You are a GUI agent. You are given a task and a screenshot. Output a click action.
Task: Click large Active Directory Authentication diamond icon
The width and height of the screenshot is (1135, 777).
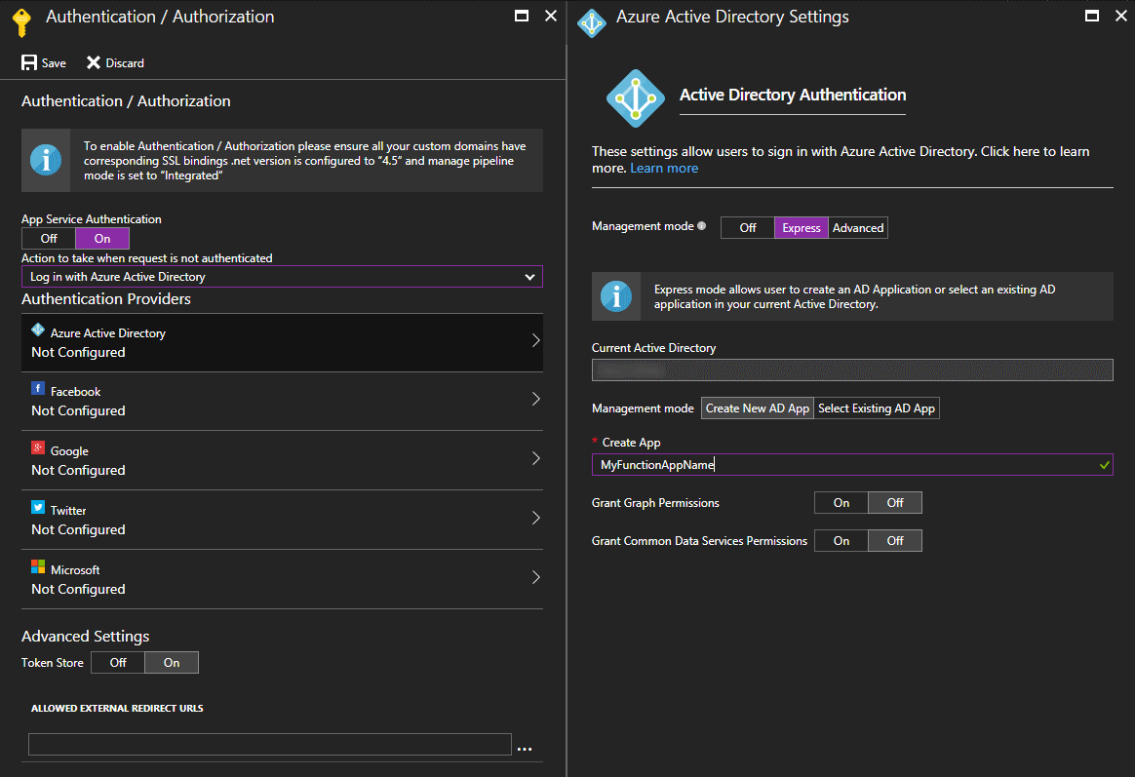(636, 98)
